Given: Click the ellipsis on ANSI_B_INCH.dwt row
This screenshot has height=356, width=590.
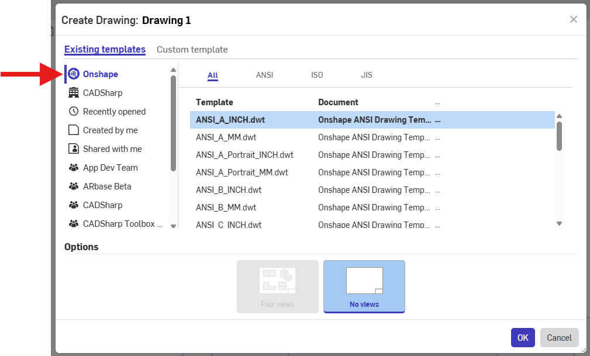Looking at the screenshot, I should pyautogui.click(x=437, y=191).
